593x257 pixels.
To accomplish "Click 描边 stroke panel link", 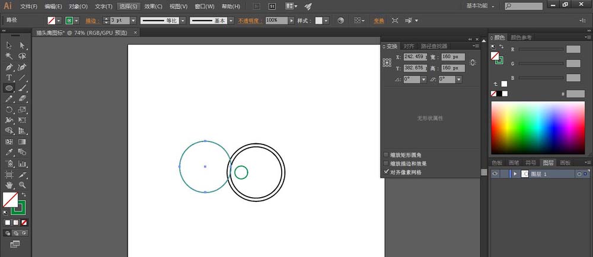I will coord(91,21).
